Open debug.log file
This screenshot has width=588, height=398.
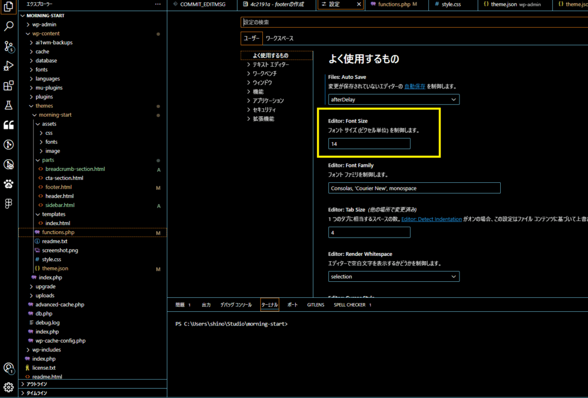pyautogui.click(x=92, y=323)
